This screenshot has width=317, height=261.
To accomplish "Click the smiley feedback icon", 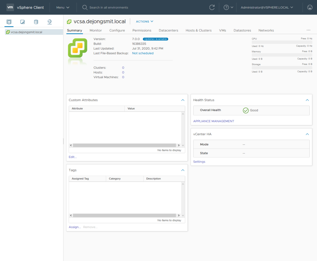I will (x=310, y=7).
